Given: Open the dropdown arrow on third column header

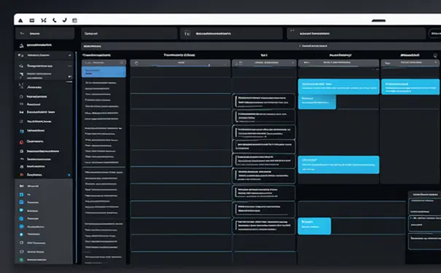Looking at the screenshot, I should (x=293, y=63).
